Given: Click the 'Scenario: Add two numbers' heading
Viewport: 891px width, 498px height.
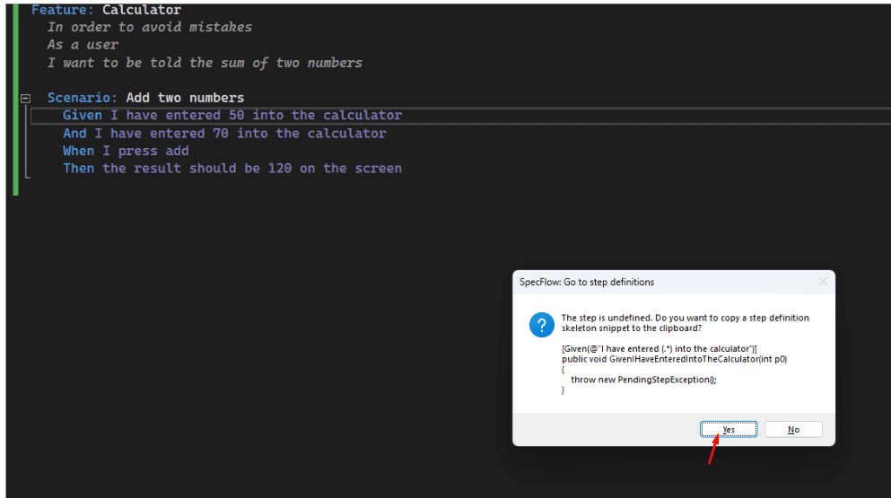Looking at the screenshot, I should tap(145, 97).
